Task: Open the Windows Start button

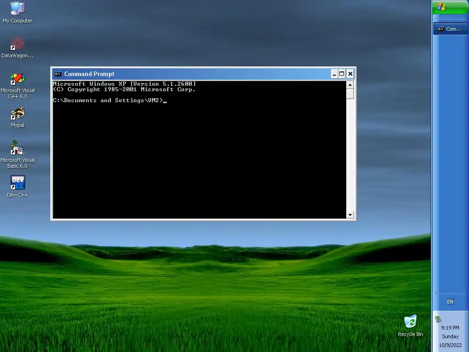Action: click(x=450, y=7)
